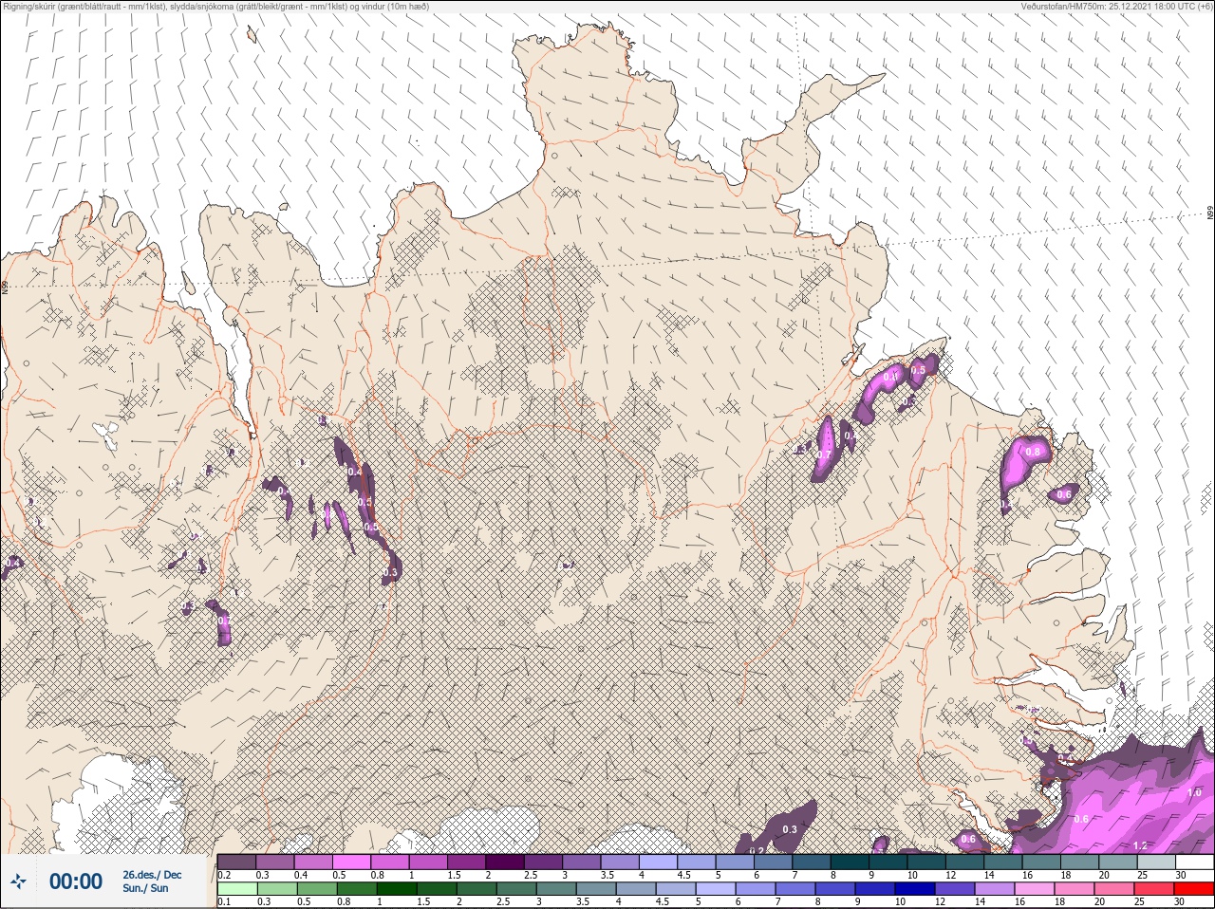The image size is (1215, 909).
Task: Select the pink 18 swatch in the rain legend
Action: pos(1075,889)
